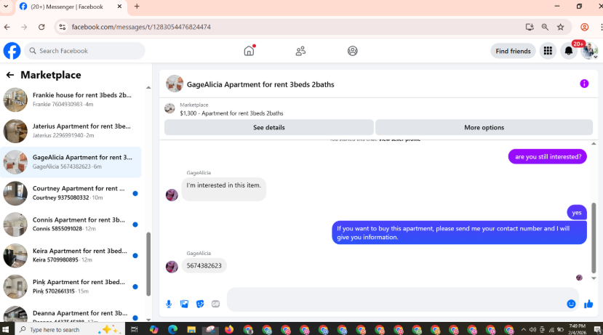The width and height of the screenshot is (603, 335).
Task: Click the Keira conversation thumbnail
Action: 15,256
